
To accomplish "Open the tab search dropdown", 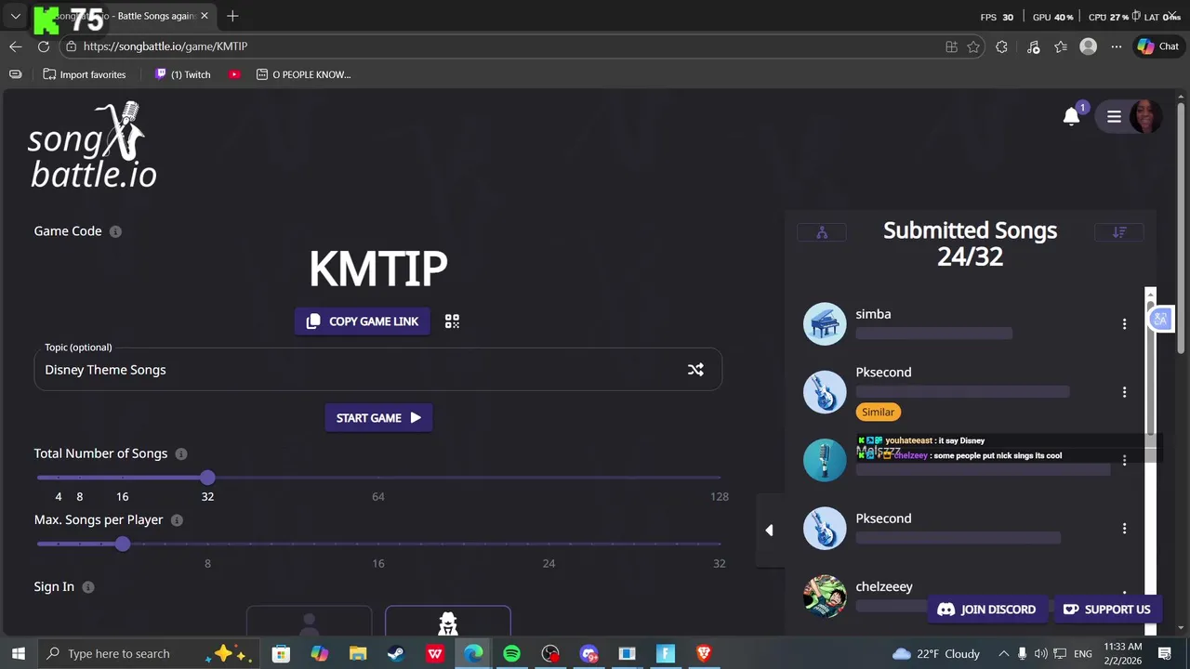I will [16, 16].
